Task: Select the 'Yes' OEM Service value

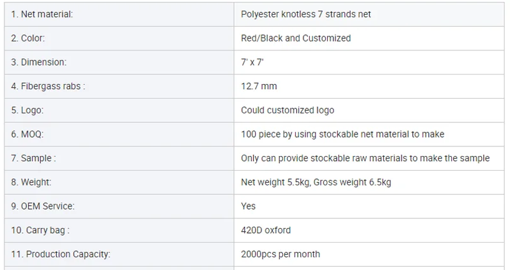Action: (x=249, y=206)
